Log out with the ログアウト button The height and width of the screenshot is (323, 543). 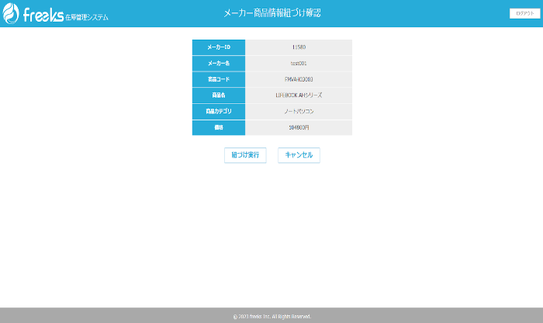[x=524, y=13]
